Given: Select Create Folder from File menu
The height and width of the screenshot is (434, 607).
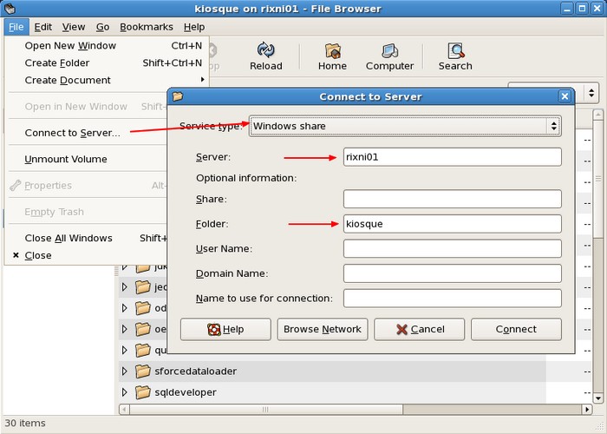Looking at the screenshot, I should 57,62.
